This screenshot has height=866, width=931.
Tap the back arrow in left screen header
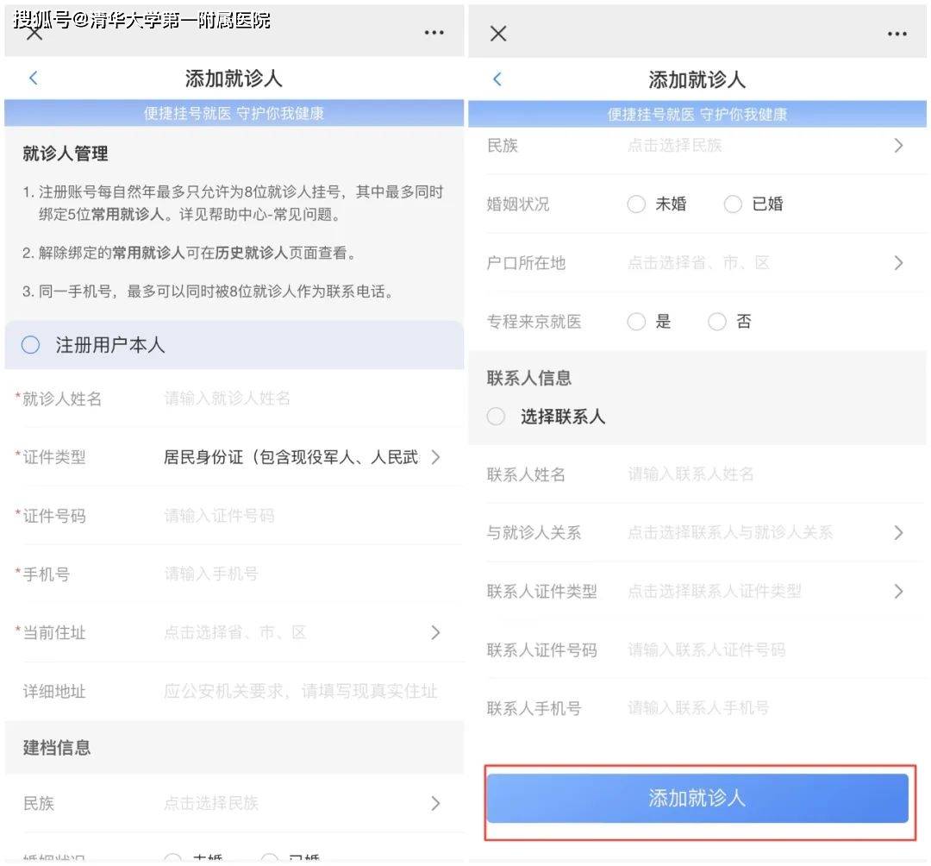pyautogui.click(x=34, y=78)
